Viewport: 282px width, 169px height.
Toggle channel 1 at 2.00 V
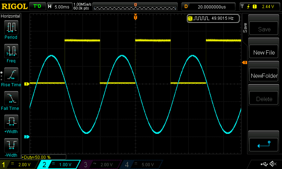coord(20,164)
